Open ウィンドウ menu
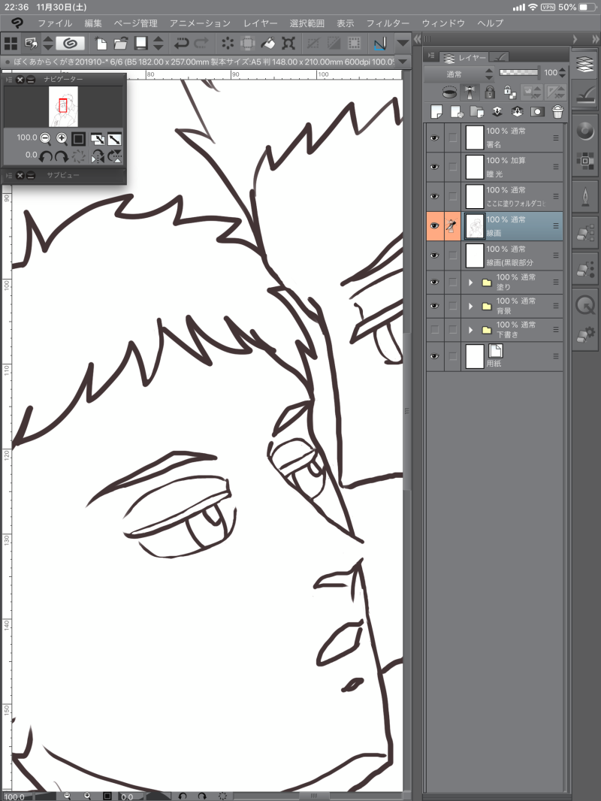 coord(443,23)
